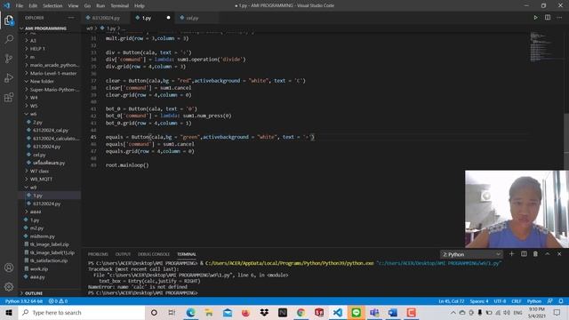Open 63120024_cal.py in the explorer
This screenshot has width=569, height=320.
pos(50,131)
